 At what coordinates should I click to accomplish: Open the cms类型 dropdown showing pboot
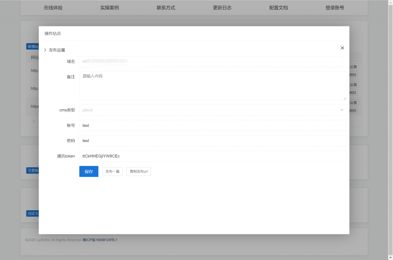tap(213, 110)
